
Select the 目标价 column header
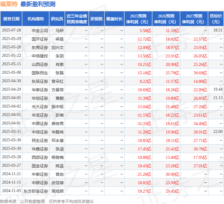(216, 19)
